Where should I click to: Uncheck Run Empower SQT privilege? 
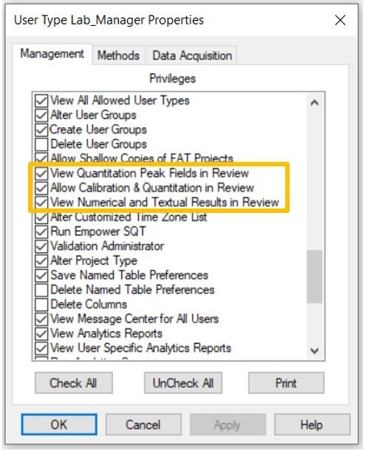coord(41,231)
